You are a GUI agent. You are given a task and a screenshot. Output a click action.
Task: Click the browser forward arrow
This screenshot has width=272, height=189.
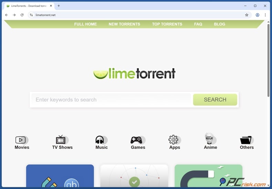14,15
